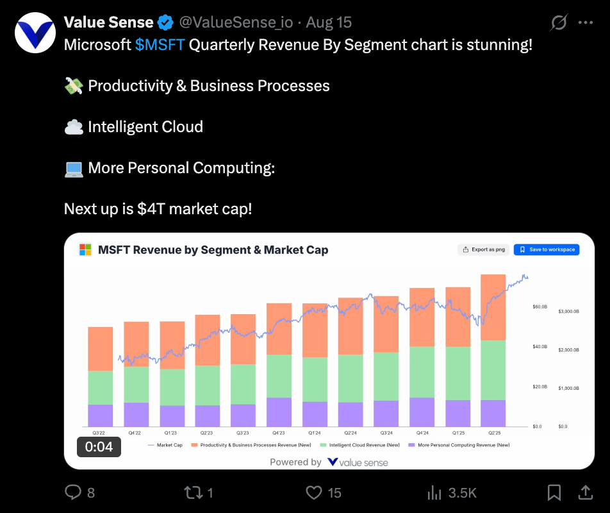Click the Grok slashed-circle icon
Image resolution: width=610 pixels, height=513 pixels.
tap(559, 22)
